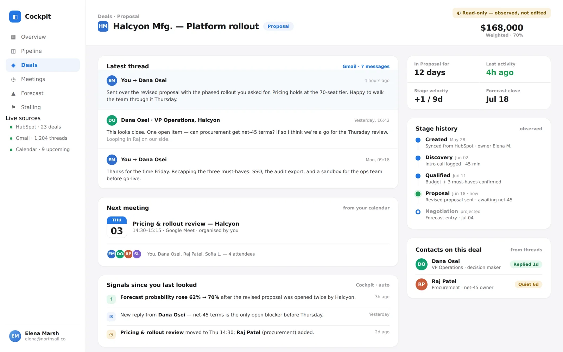Click the forecast rise arrow signal icon
563x352 pixels.
[111, 299]
